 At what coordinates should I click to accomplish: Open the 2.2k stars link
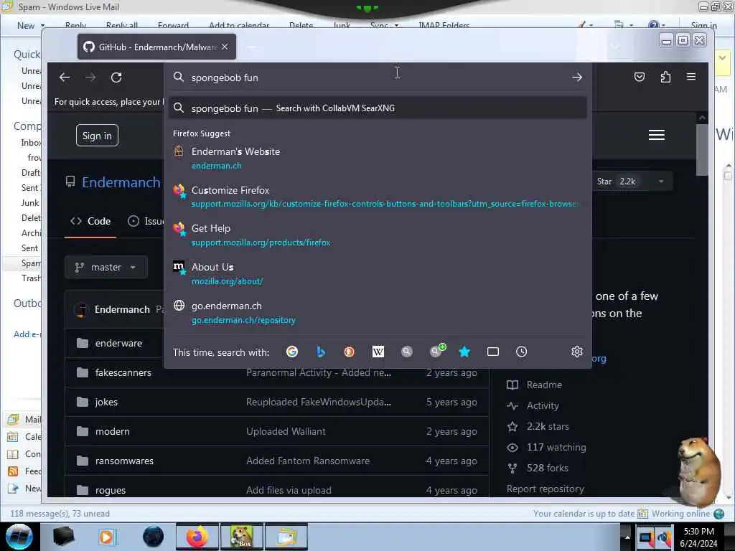(x=548, y=426)
